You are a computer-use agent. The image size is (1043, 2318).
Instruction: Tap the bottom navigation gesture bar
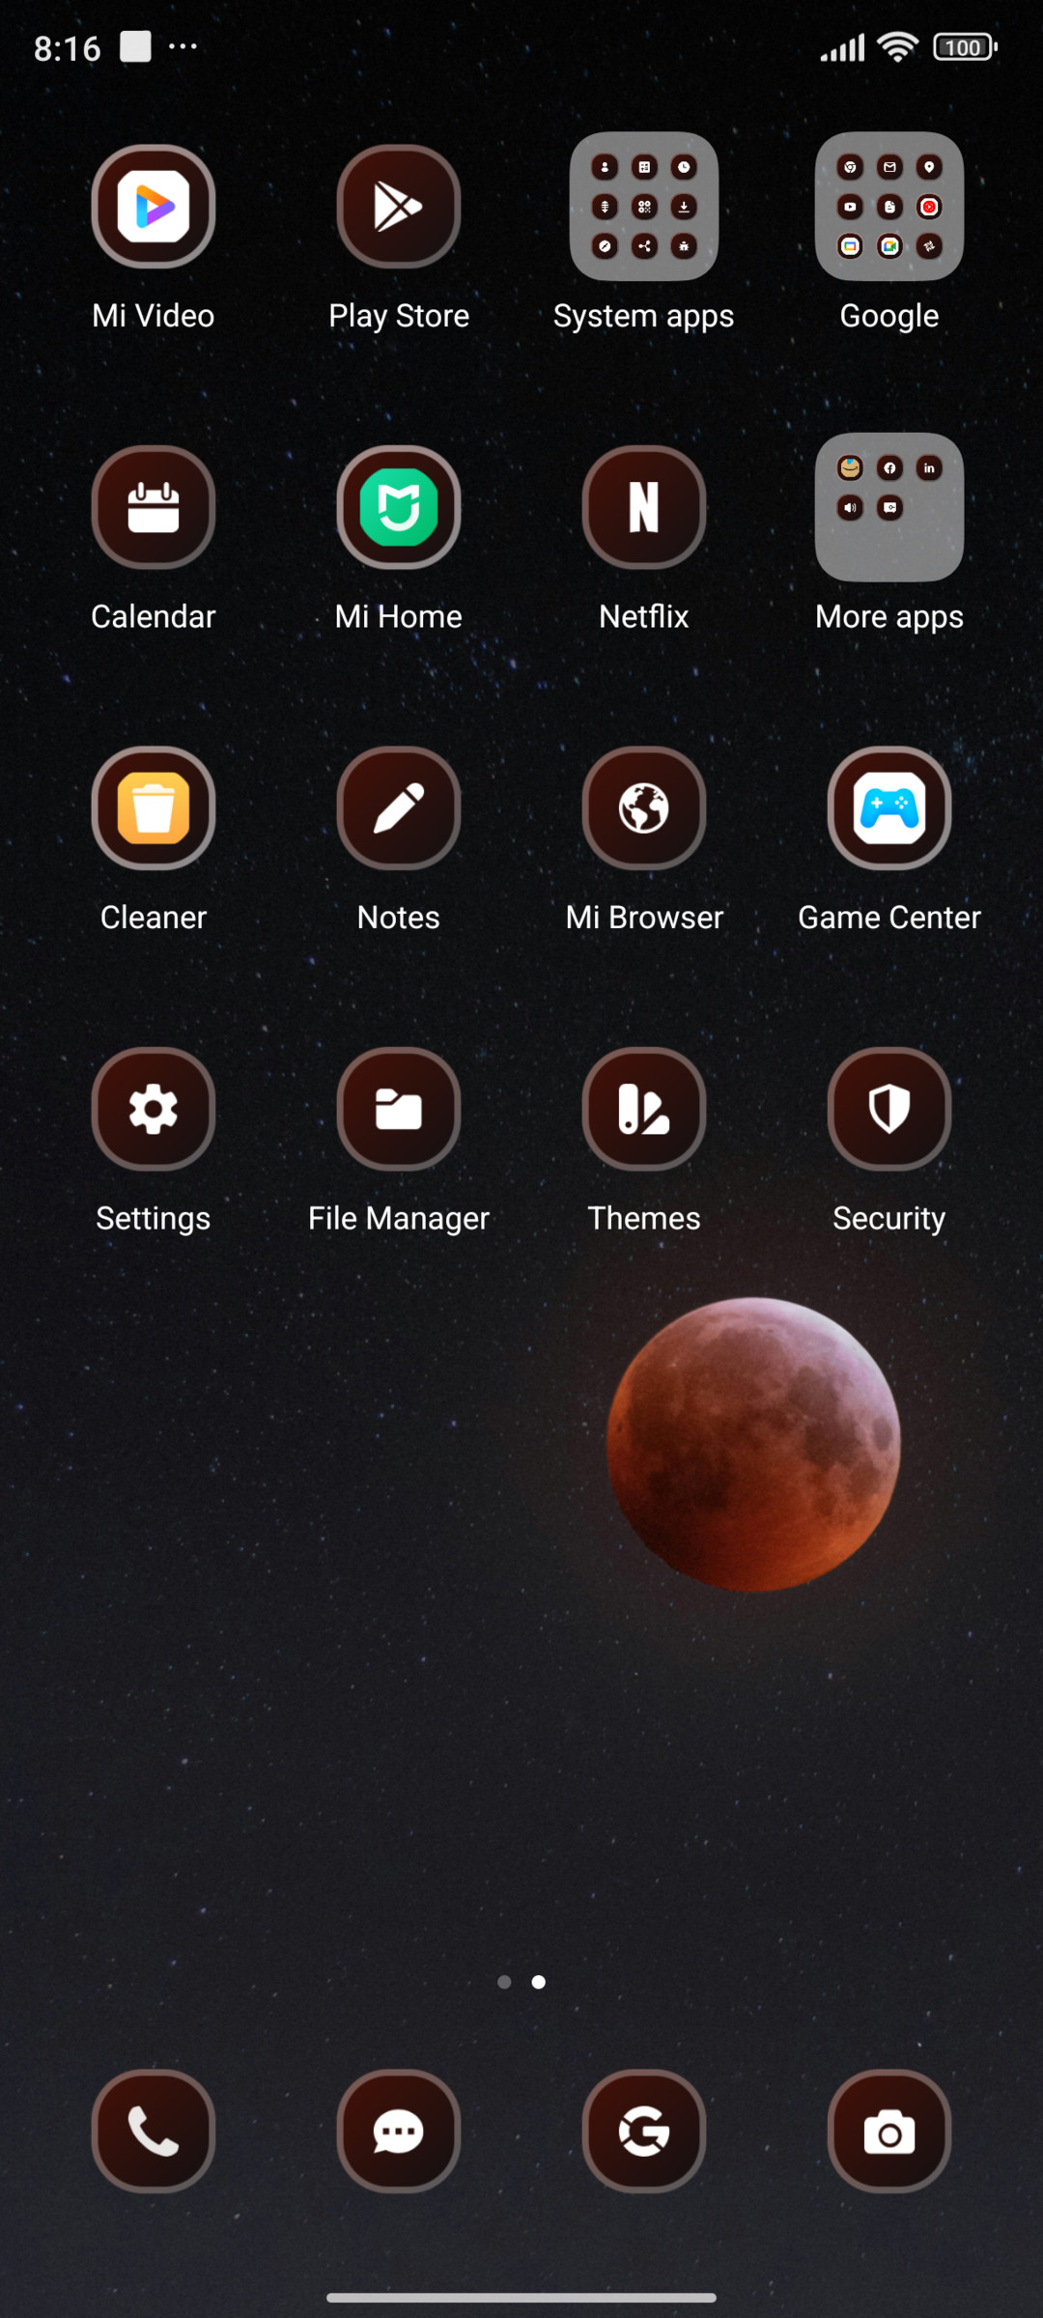coord(521,2298)
